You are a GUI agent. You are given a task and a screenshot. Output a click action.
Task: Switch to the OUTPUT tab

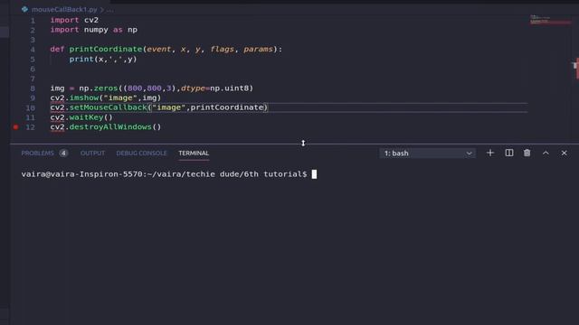click(92, 153)
